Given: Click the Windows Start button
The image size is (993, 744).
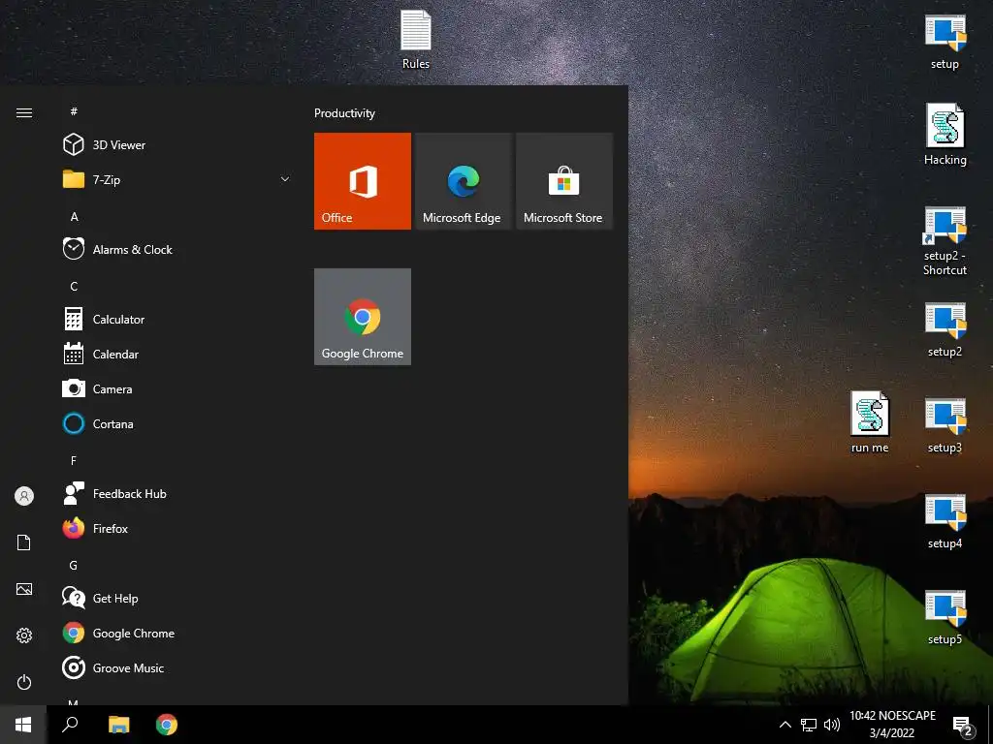Looking at the screenshot, I should (x=23, y=725).
